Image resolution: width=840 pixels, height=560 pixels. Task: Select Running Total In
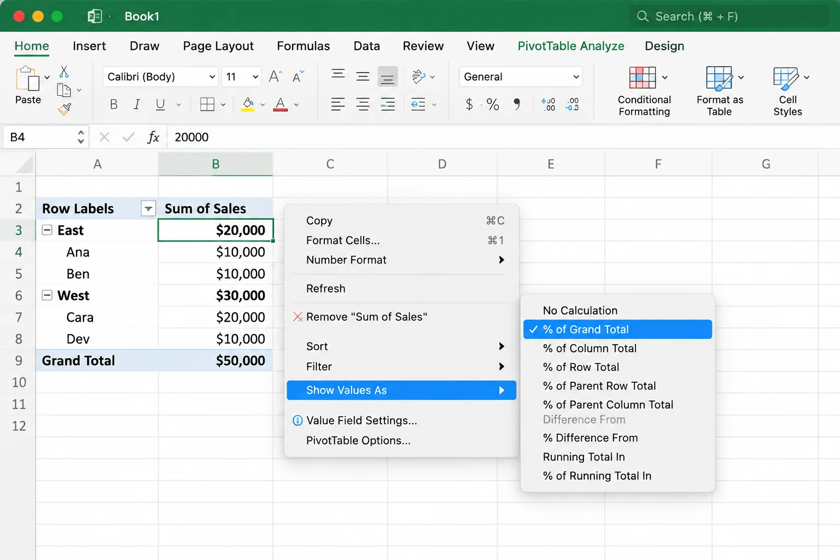click(x=617, y=457)
